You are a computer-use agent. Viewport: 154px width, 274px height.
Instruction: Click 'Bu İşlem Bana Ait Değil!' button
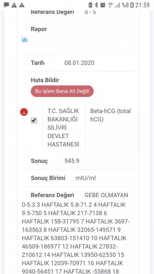[x=62, y=91]
